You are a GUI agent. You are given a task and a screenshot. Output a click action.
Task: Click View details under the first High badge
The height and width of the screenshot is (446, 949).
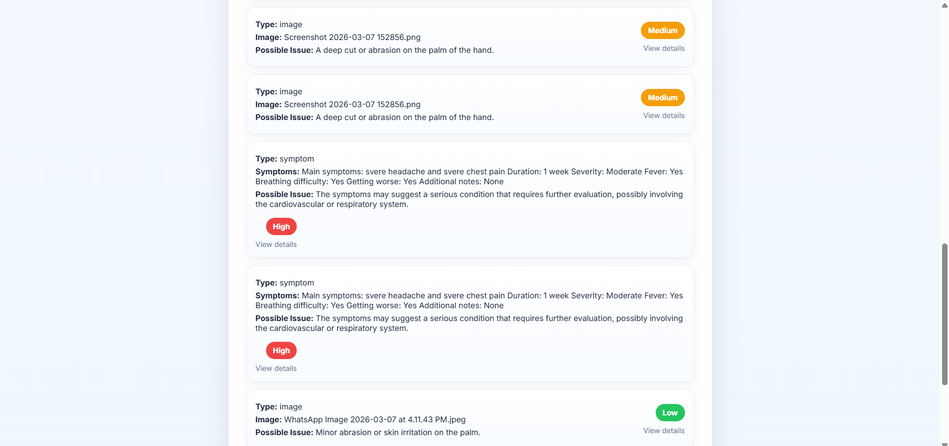click(276, 244)
